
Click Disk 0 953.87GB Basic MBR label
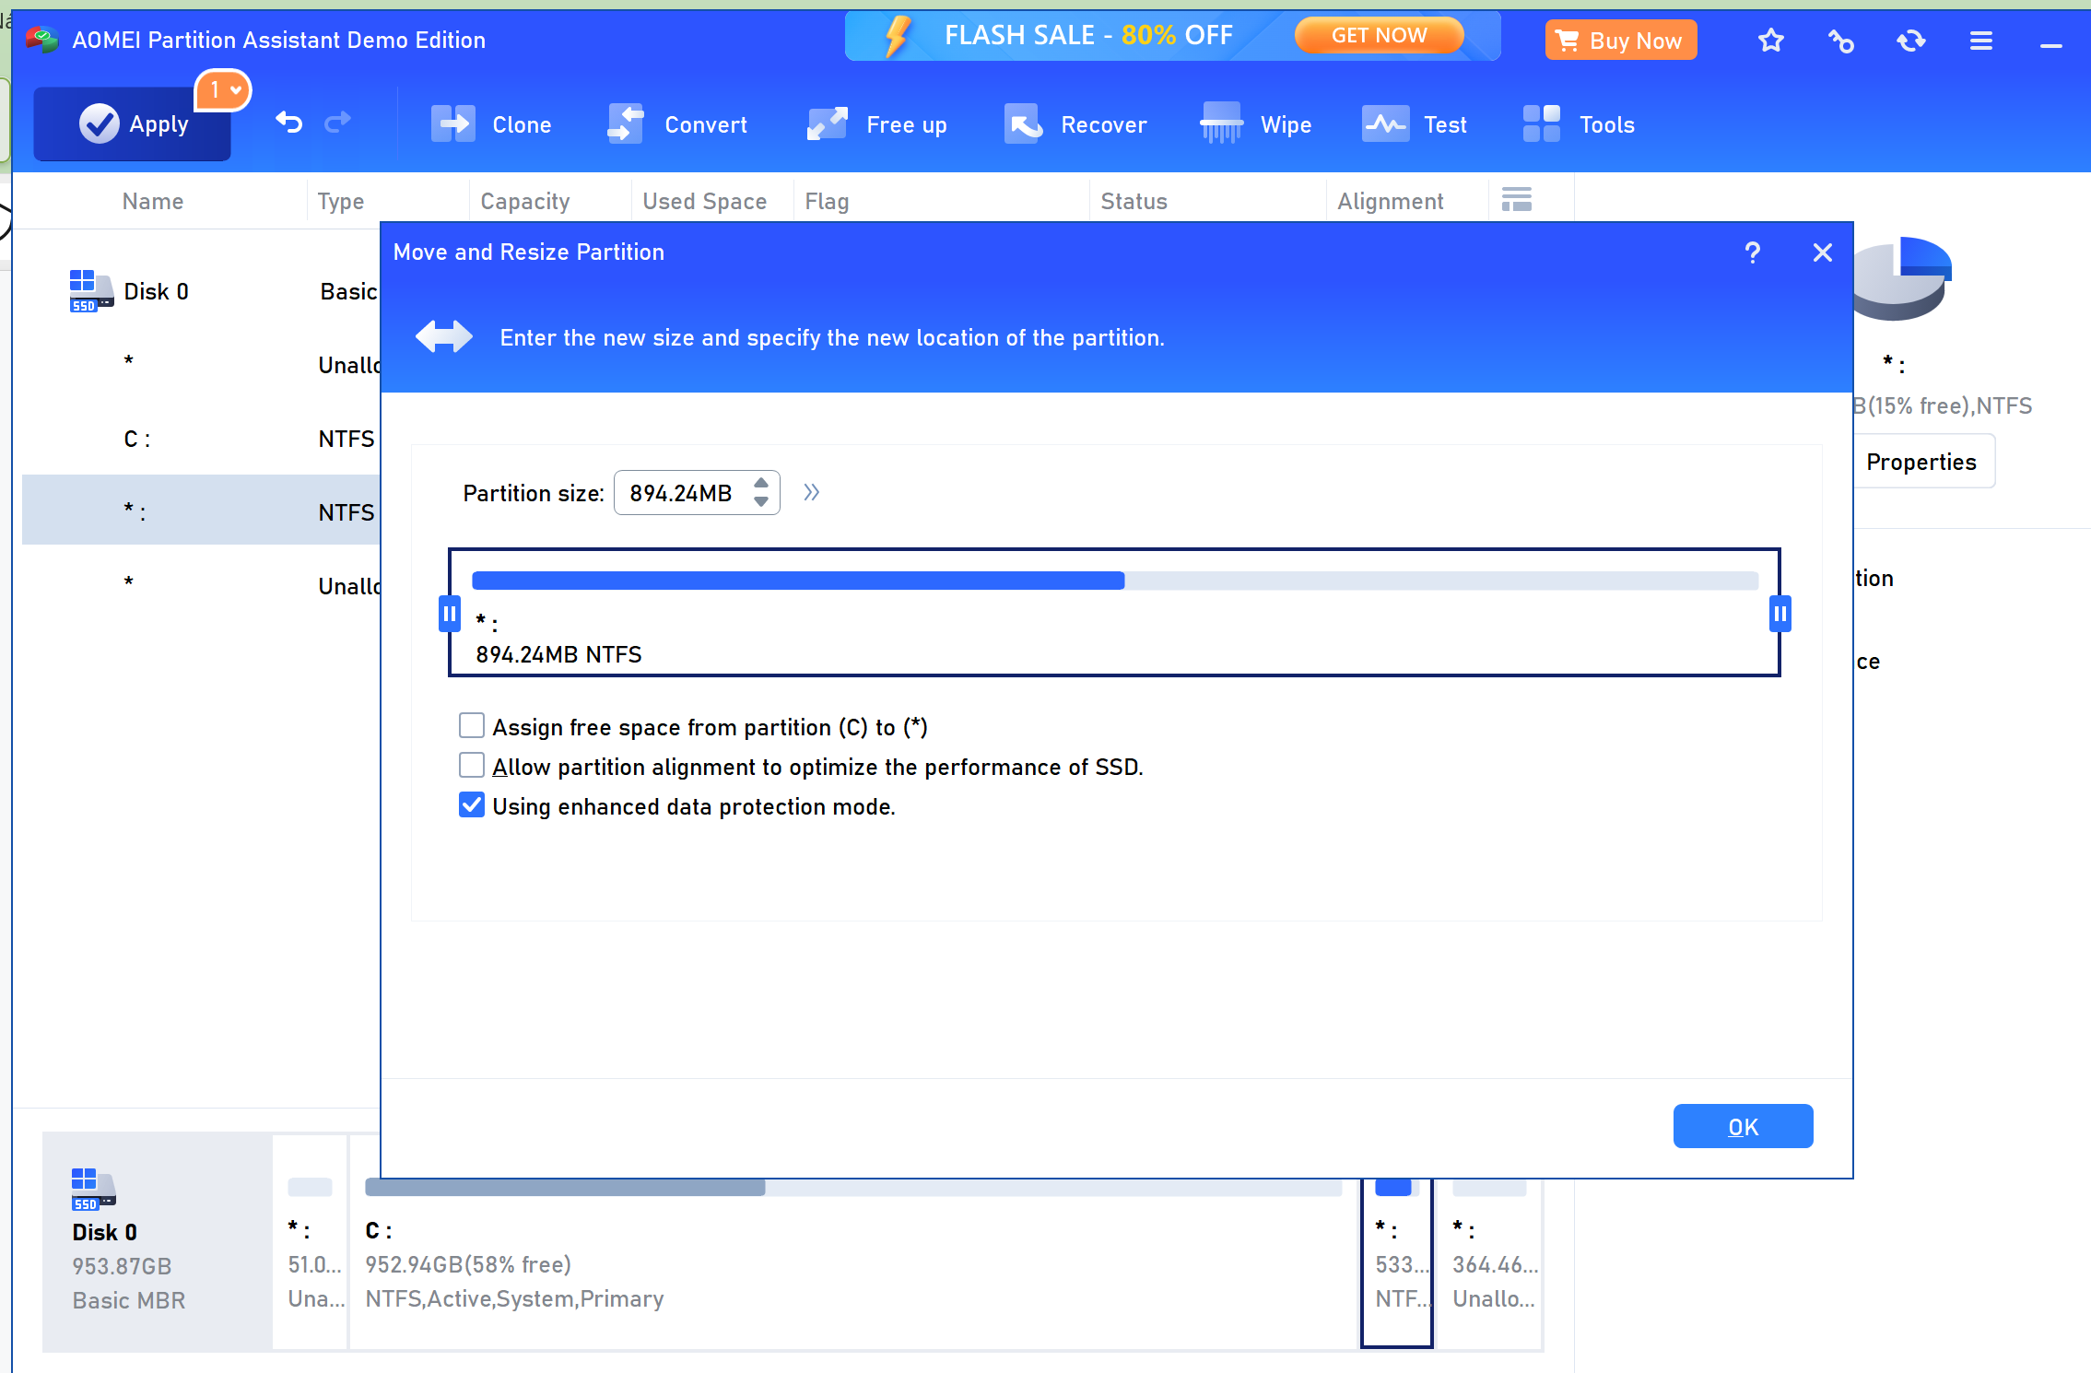point(158,1241)
